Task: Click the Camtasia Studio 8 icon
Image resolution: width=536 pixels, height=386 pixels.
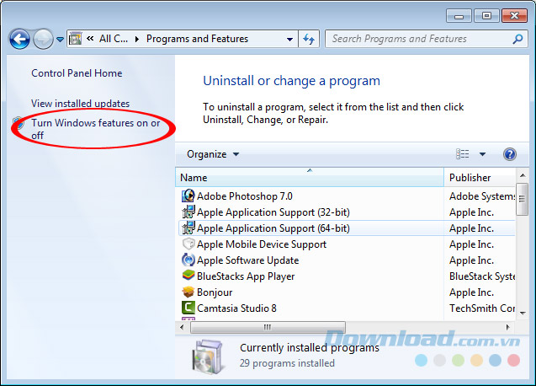Action: (188, 308)
